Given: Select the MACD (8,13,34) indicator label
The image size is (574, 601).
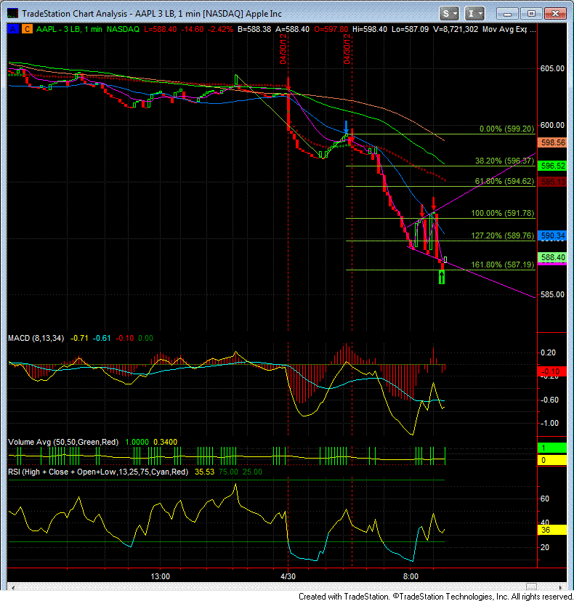Looking at the screenshot, I should click(36, 338).
